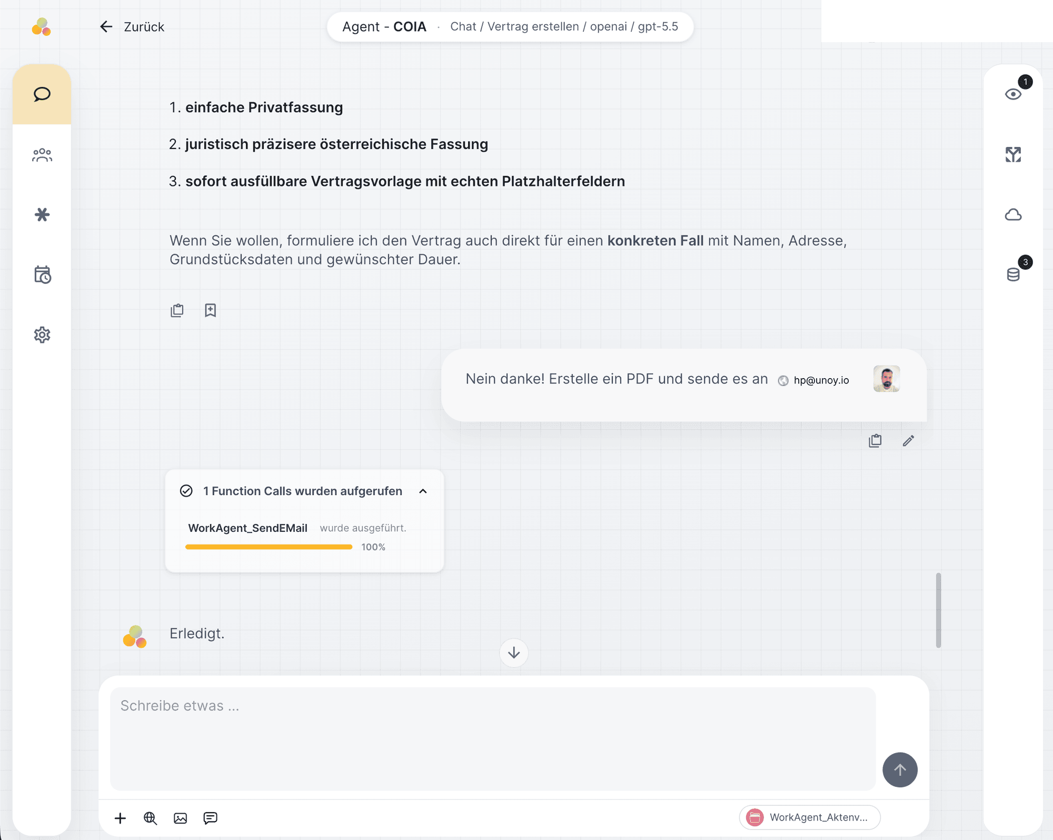This screenshot has height=840, width=1053.
Task: Edit the user message about PDF
Action: point(908,441)
